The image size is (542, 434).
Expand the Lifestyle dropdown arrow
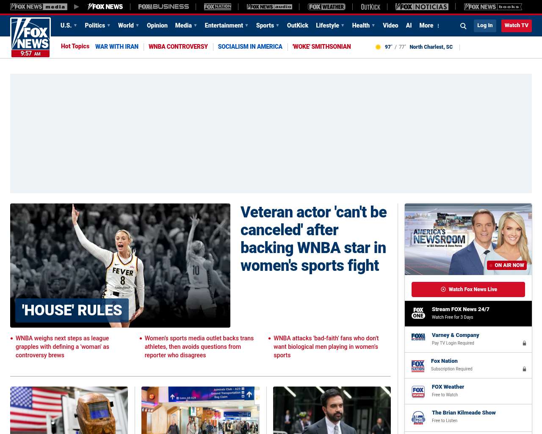[x=343, y=25]
